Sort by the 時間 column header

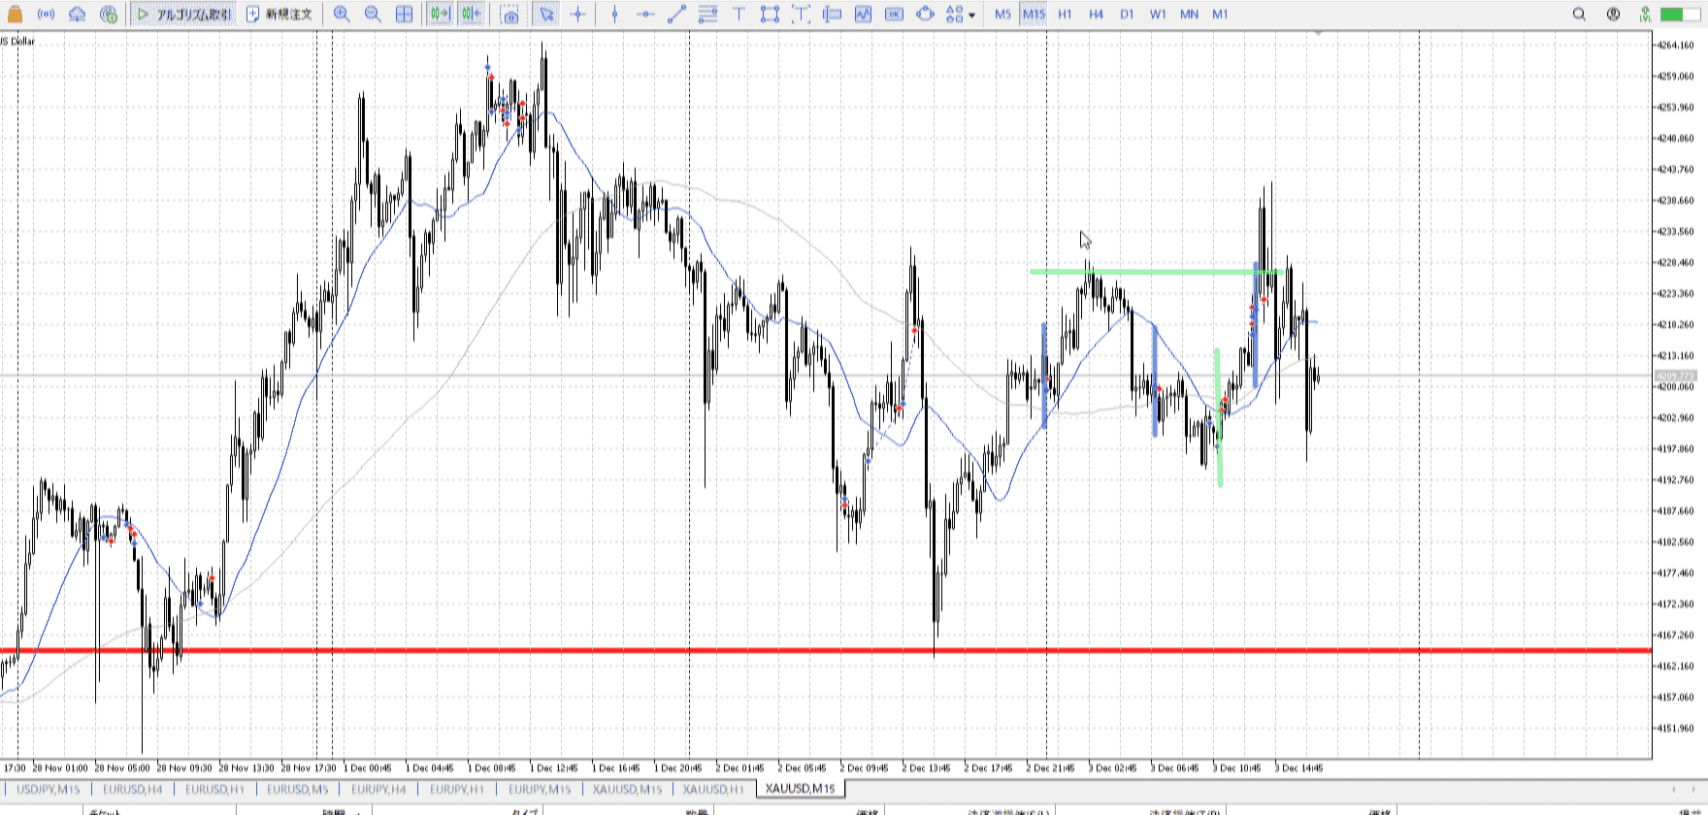click(335, 811)
